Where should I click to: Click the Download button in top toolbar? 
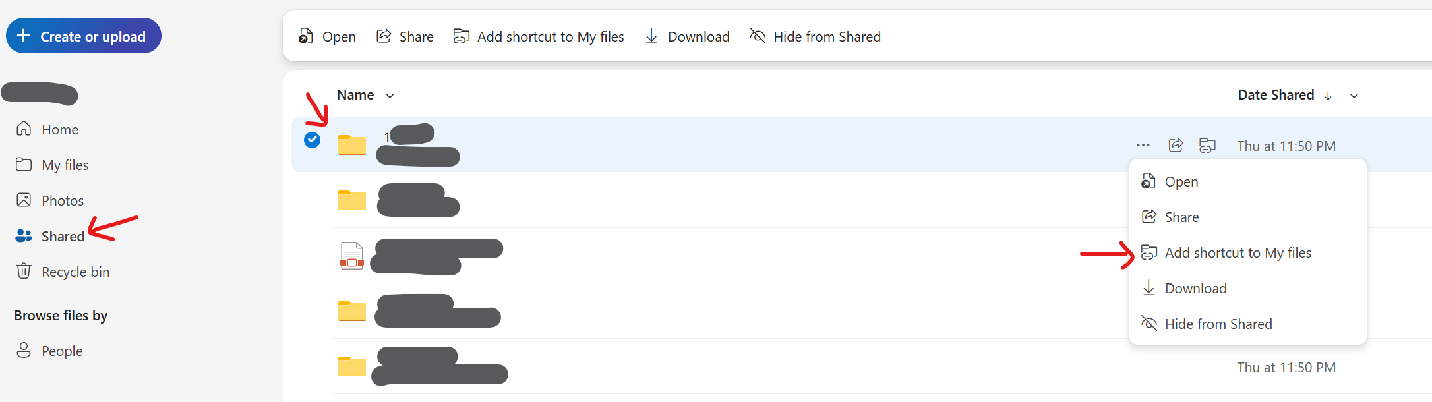point(687,37)
